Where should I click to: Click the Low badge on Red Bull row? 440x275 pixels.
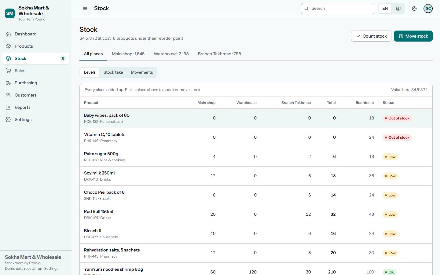[390, 215]
